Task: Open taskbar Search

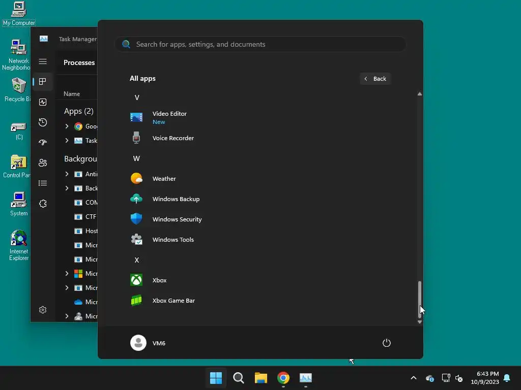Action: [239, 378]
